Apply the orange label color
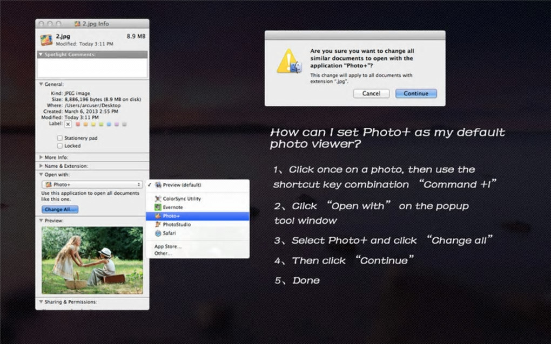This screenshot has height=344, width=551. pos(86,124)
